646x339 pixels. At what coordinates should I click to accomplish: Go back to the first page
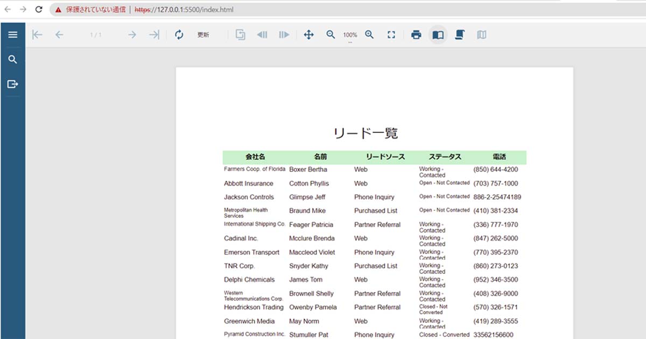[37, 34]
